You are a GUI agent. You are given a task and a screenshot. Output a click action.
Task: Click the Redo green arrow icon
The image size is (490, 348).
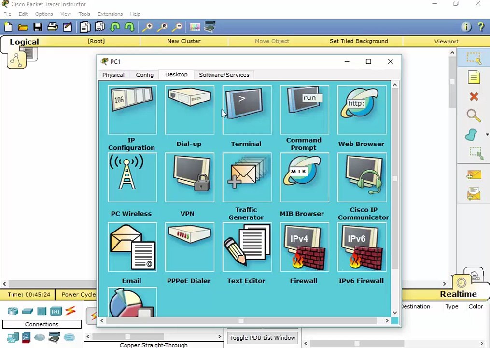129,27
